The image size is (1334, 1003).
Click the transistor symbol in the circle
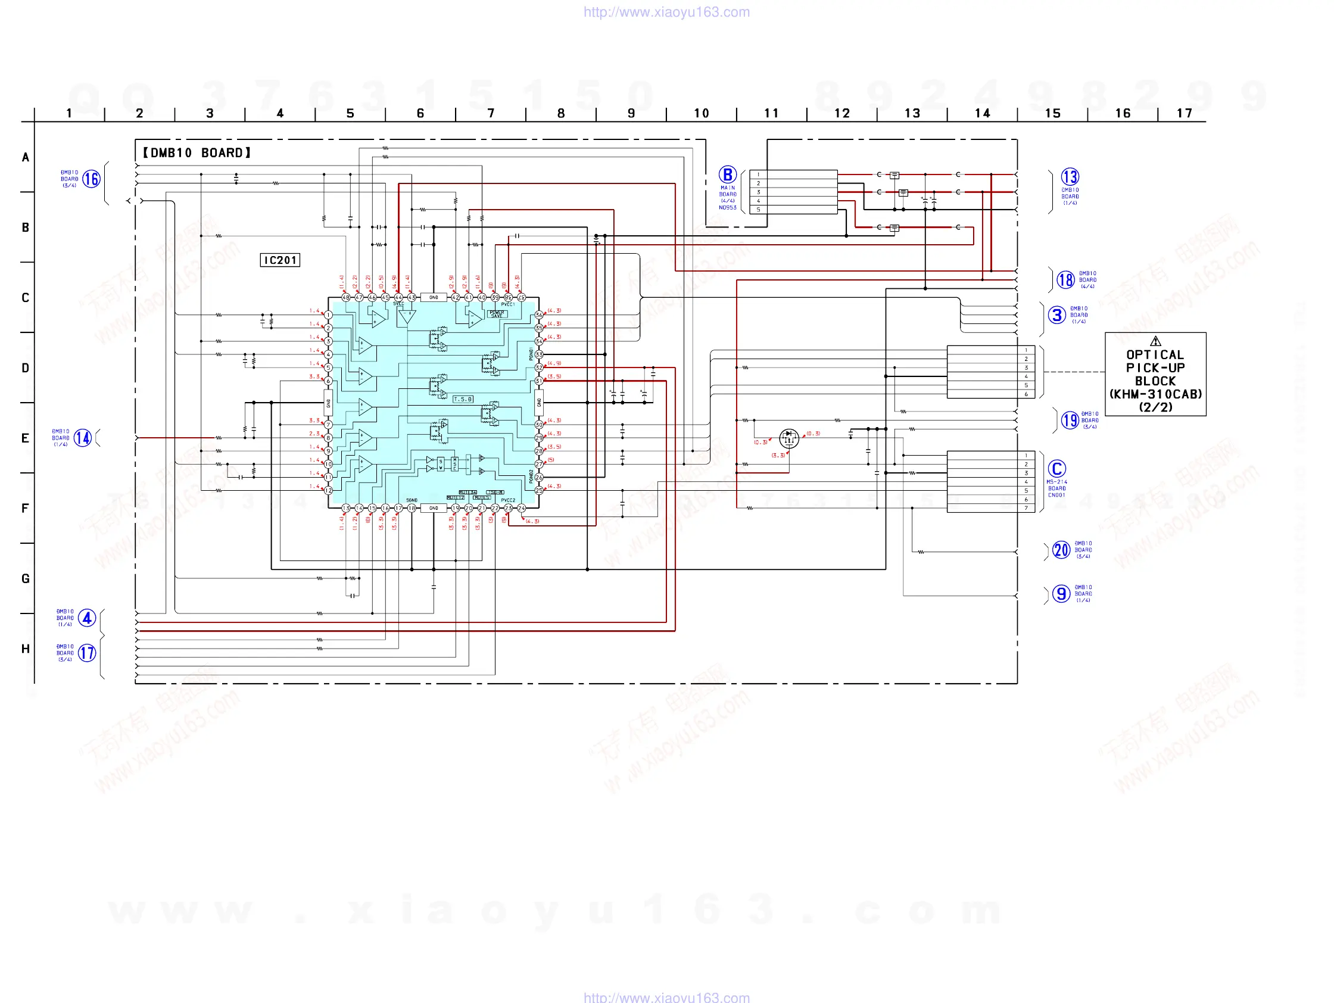point(789,438)
